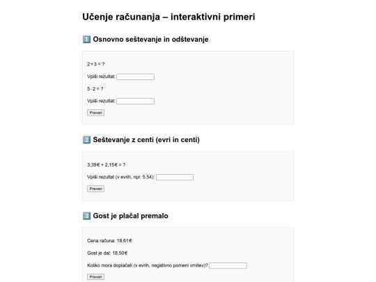Click the 'Cena računa: 18,61€' text

click(x=109, y=241)
